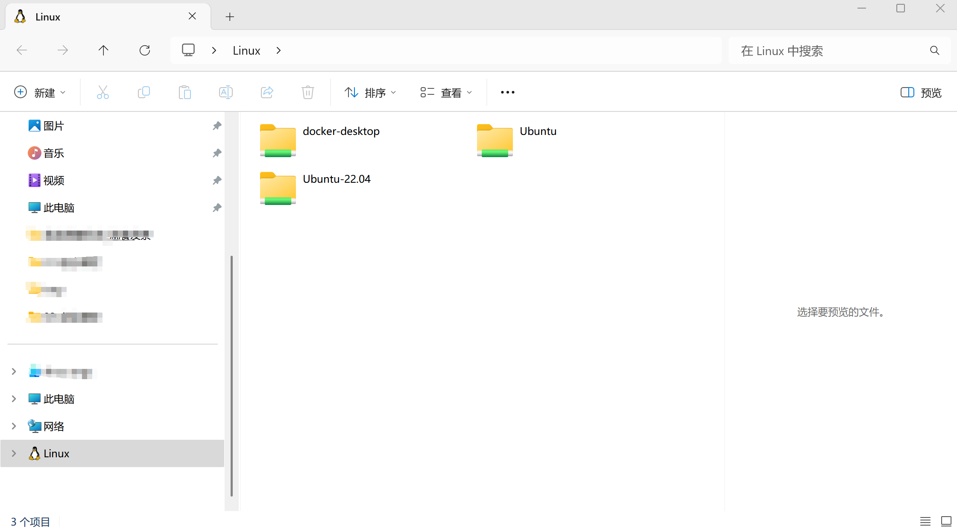Click the delete trash icon
The height and width of the screenshot is (529, 957).
click(x=307, y=92)
